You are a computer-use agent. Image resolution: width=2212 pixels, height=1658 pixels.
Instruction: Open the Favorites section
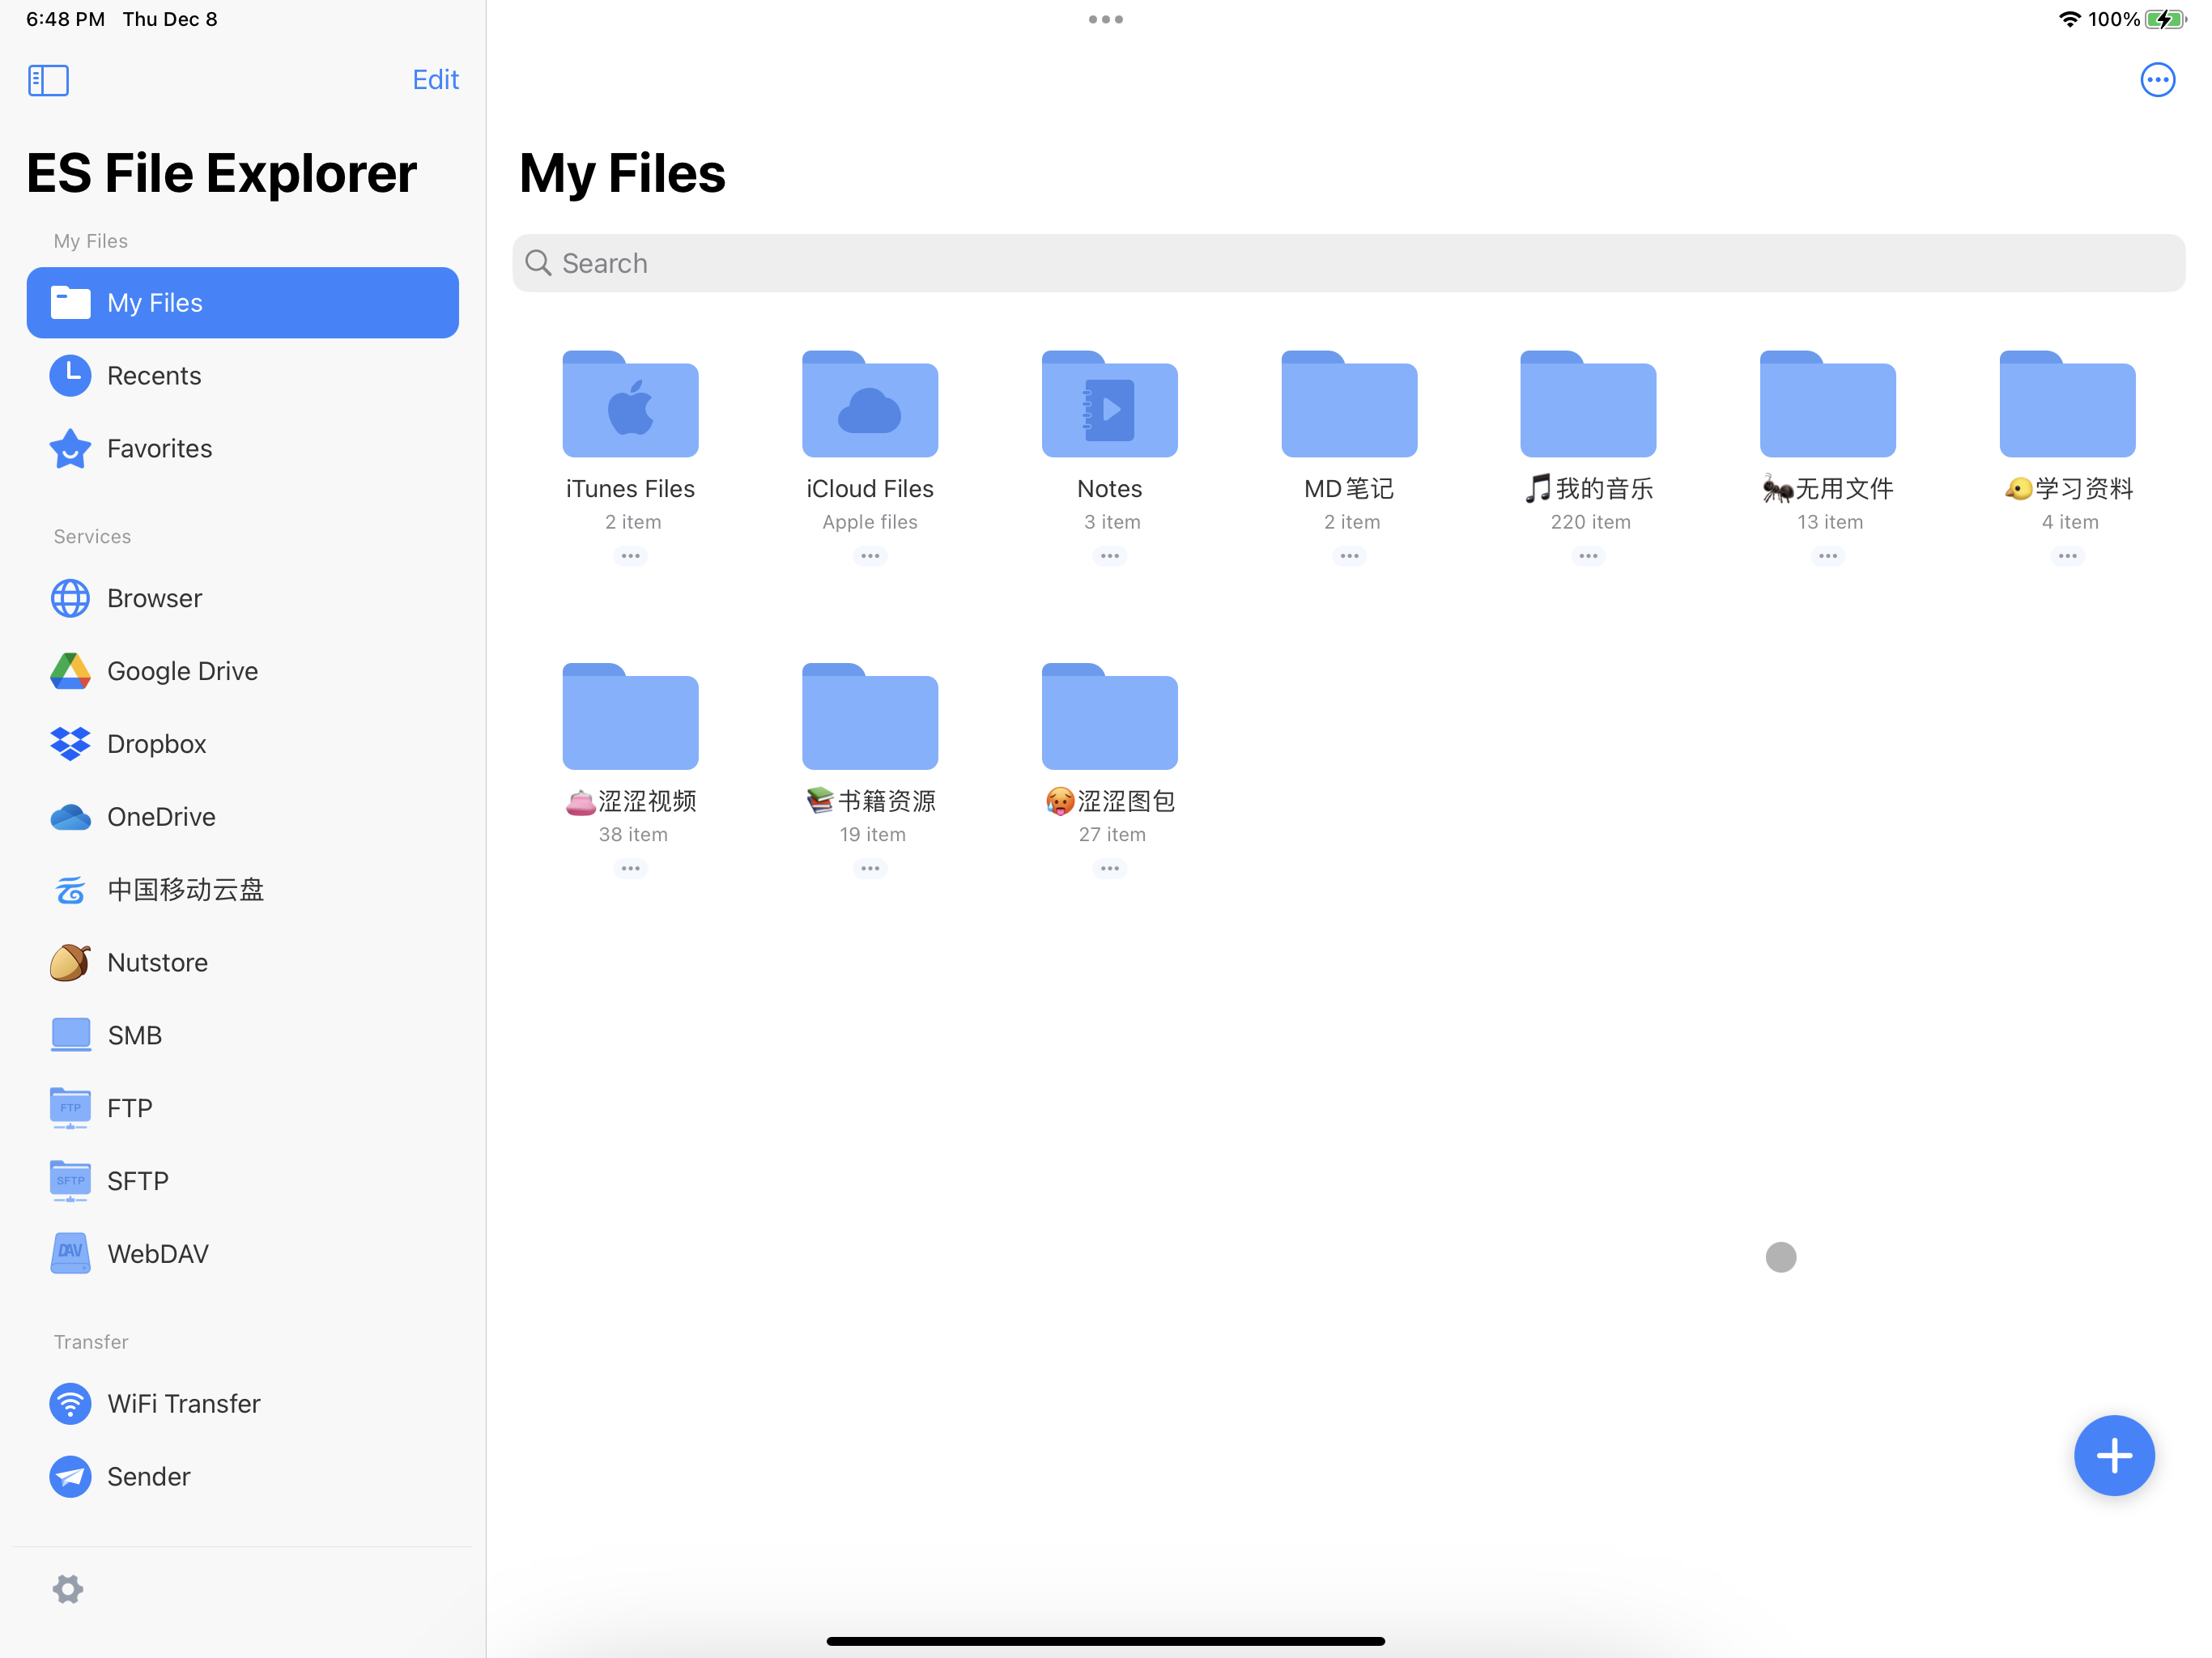[x=159, y=448]
